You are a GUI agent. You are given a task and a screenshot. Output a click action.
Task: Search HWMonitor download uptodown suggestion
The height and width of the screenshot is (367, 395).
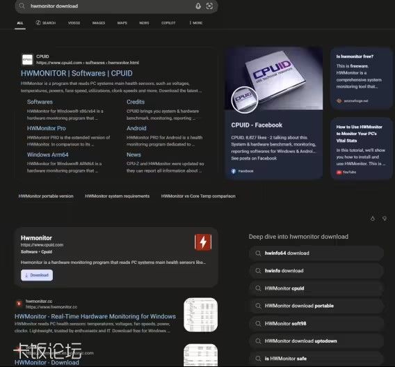click(x=316, y=341)
